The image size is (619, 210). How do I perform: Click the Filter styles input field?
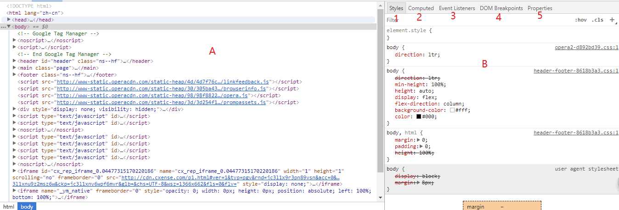click(478, 20)
